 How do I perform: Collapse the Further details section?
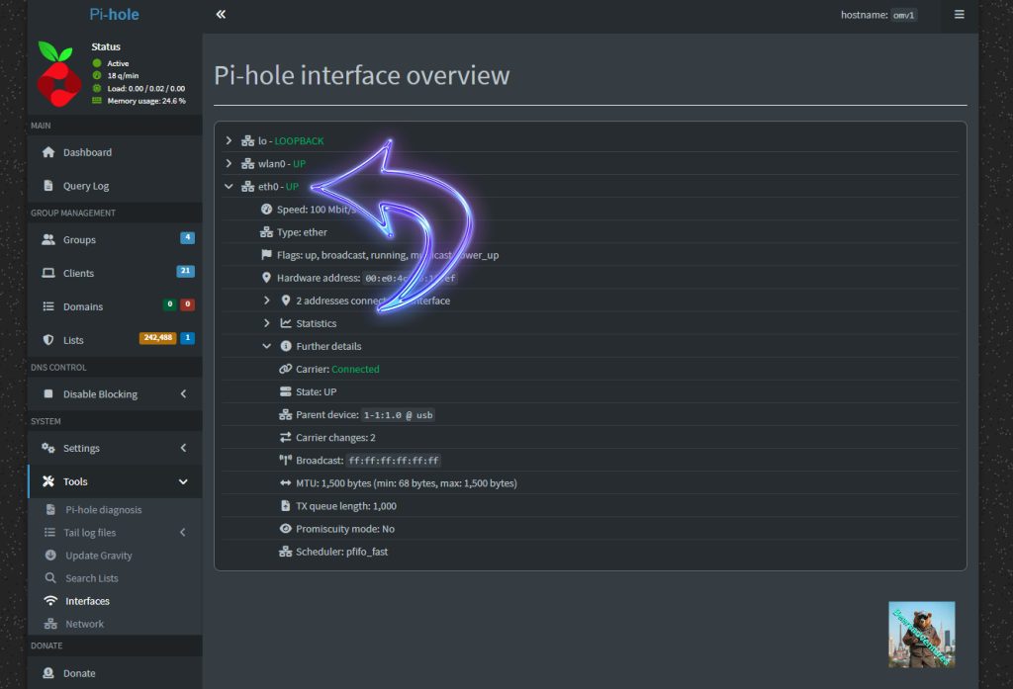[x=267, y=346]
